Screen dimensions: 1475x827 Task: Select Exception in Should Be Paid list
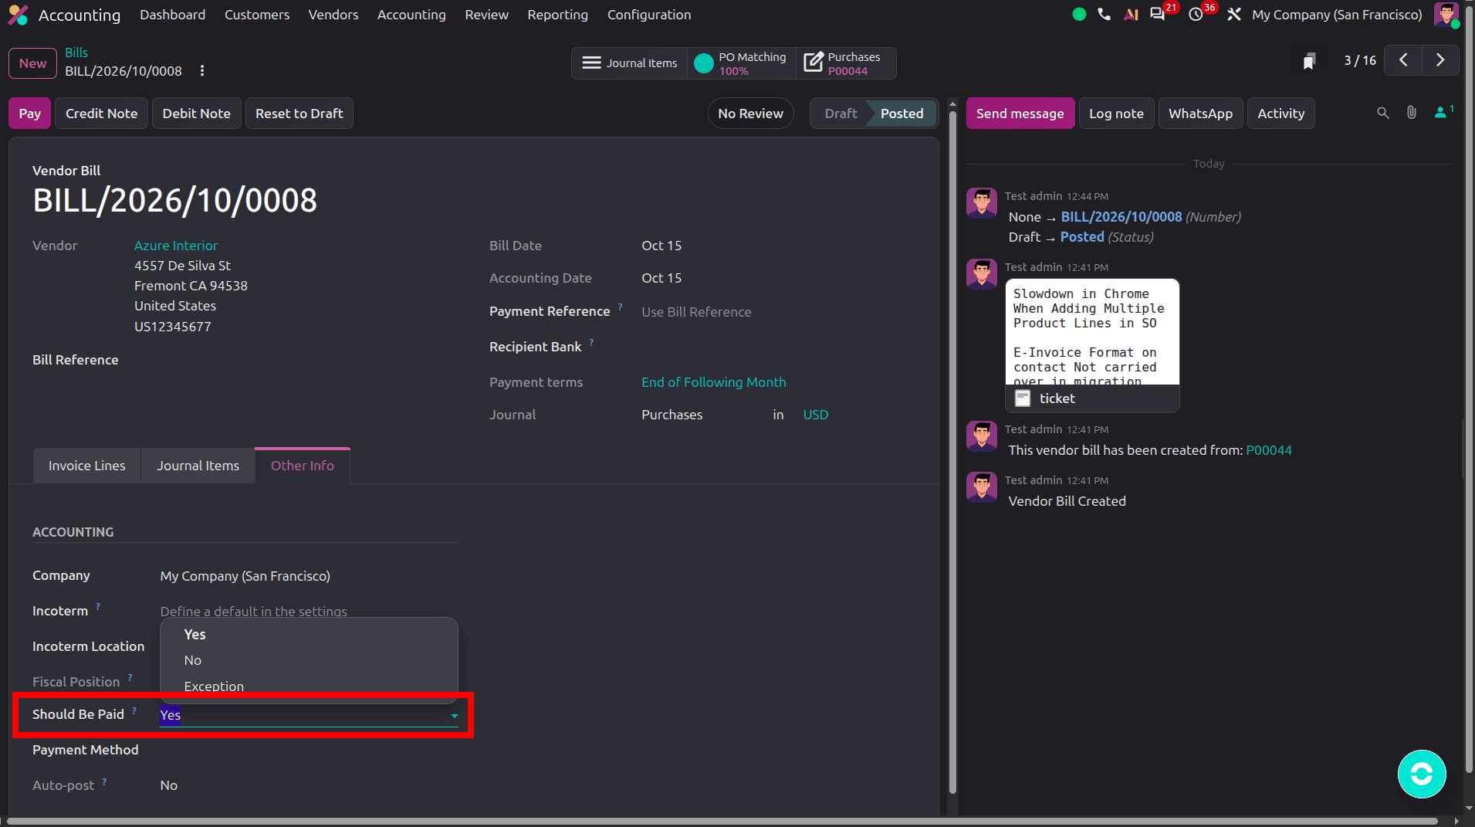pyautogui.click(x=309, y=685)
